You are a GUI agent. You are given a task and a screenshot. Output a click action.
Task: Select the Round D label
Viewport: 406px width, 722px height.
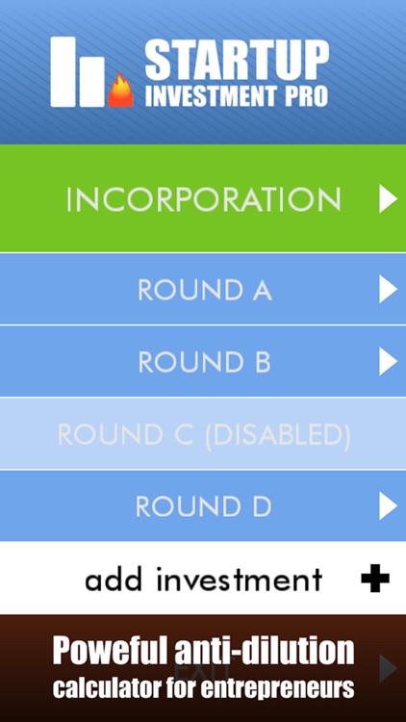click(x=203, y=506)
